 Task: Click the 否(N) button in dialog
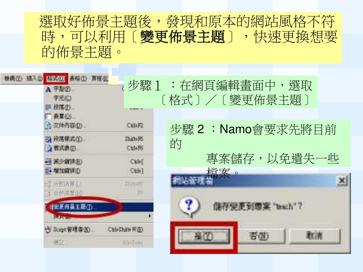pyautogui.click(x=259, y=236)
